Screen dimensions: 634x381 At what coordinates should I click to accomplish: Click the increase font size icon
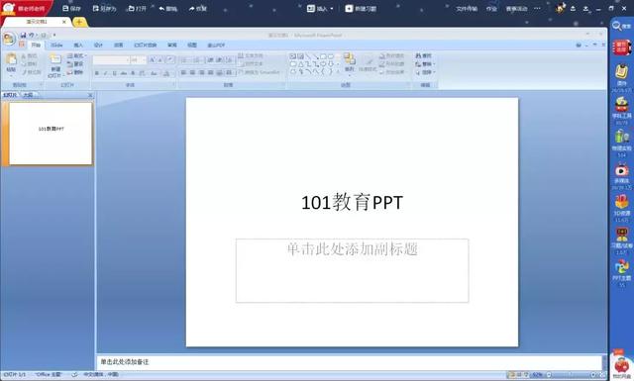point(152,60)
